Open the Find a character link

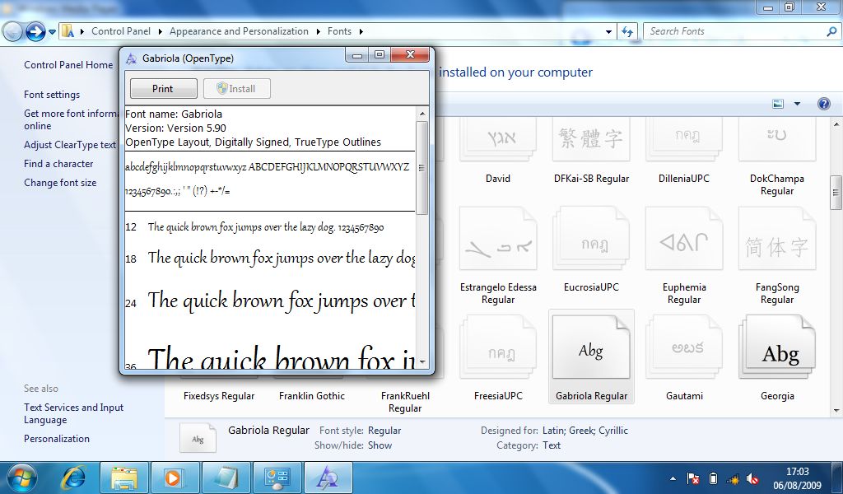click(58, 163)
